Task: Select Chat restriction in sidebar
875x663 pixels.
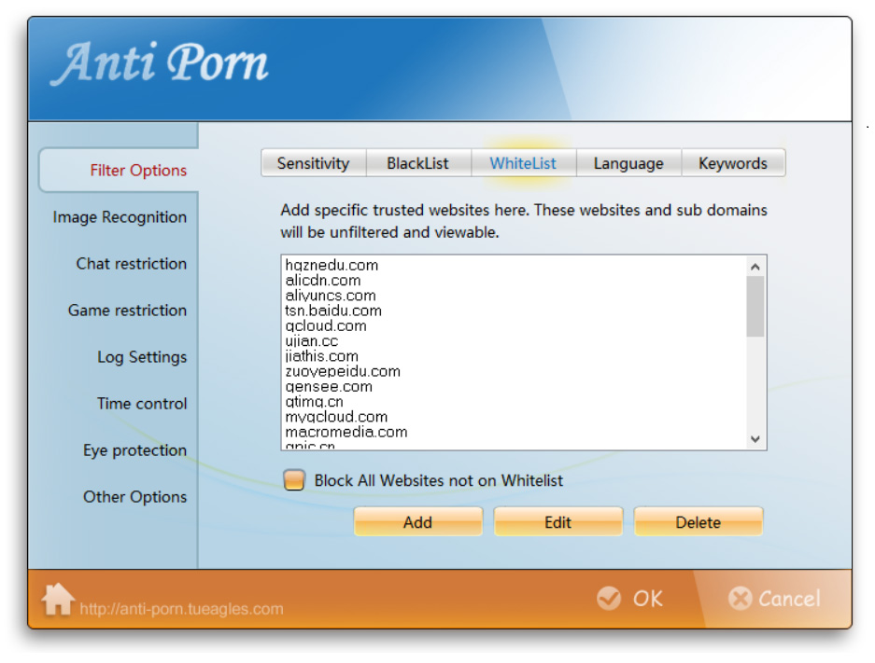Action: 131,264
